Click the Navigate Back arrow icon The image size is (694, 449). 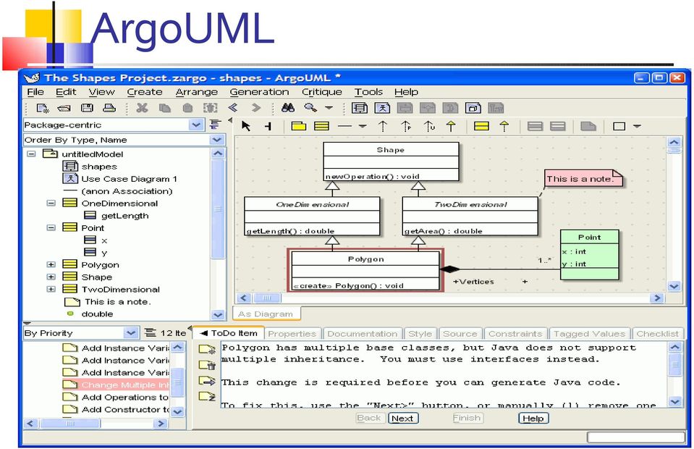[x=233, y=108]
